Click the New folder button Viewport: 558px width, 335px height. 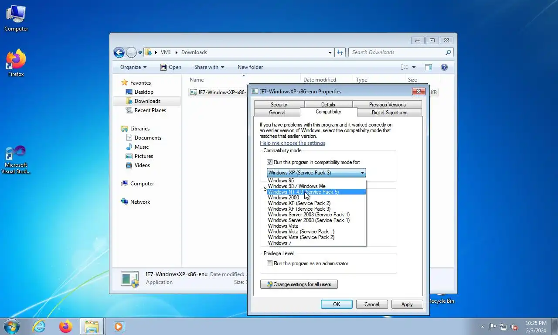pyautogui.click(x=250, y=67)
